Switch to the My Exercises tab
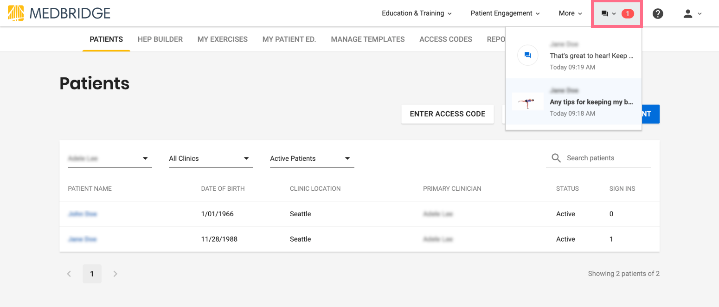 click(x=223, y=39)
